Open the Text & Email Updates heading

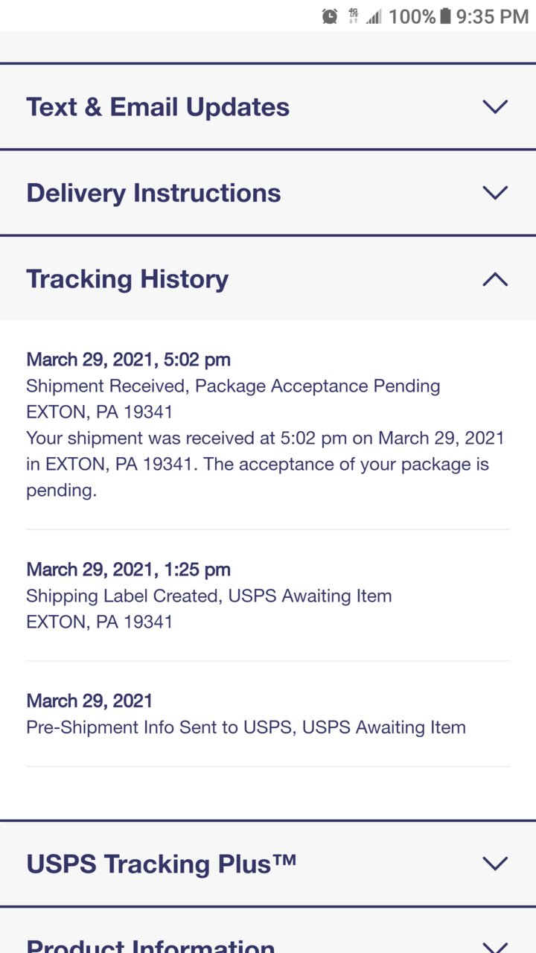coord(158,107)
